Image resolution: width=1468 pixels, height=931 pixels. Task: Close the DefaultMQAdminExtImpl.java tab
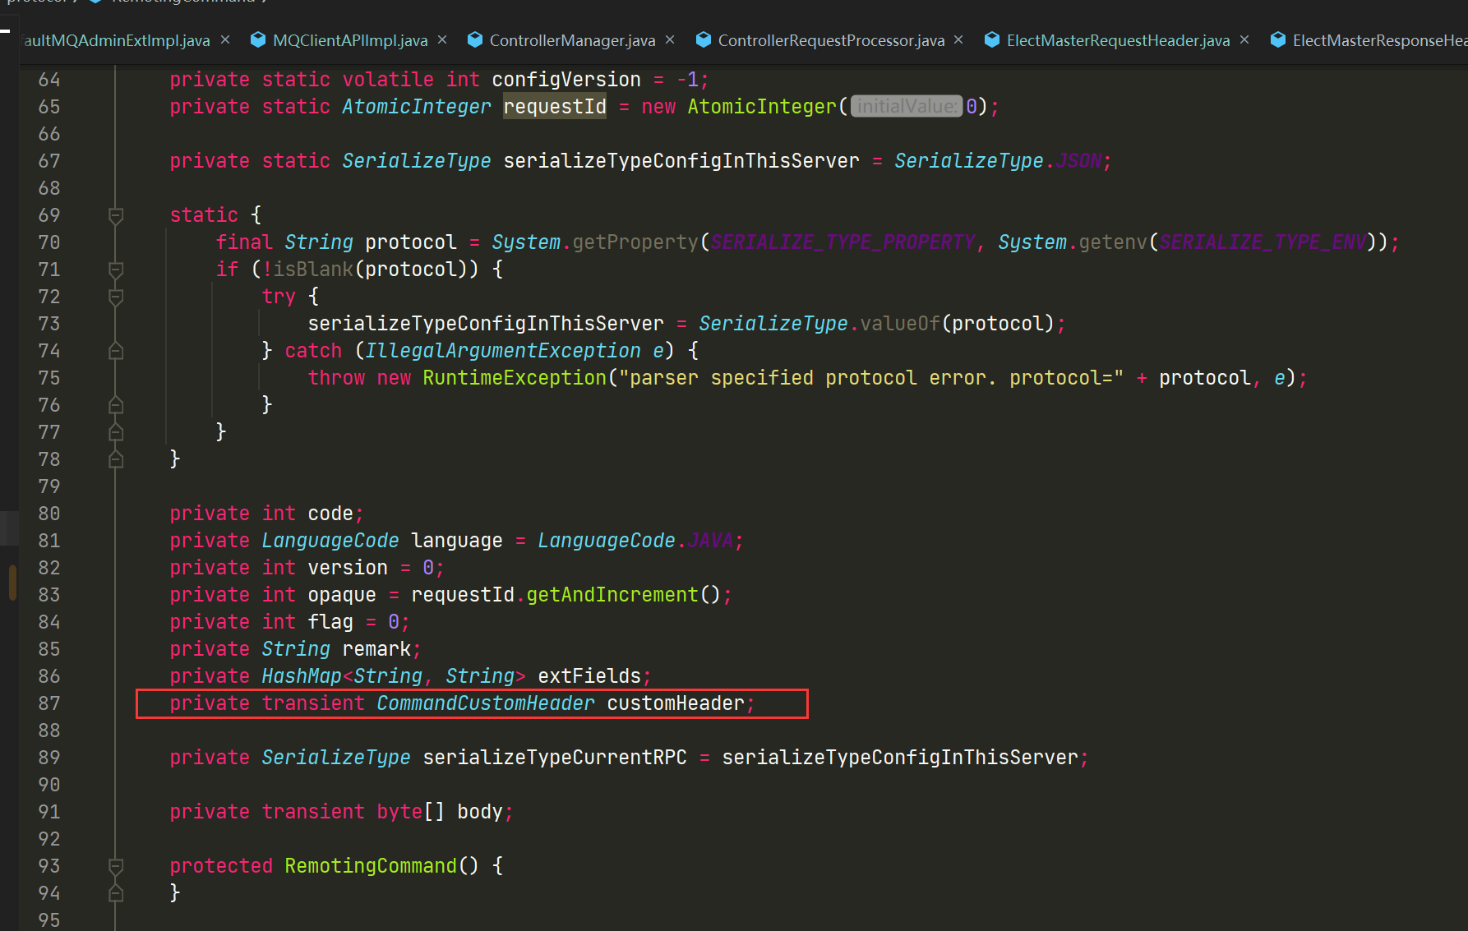pos(225,39)
